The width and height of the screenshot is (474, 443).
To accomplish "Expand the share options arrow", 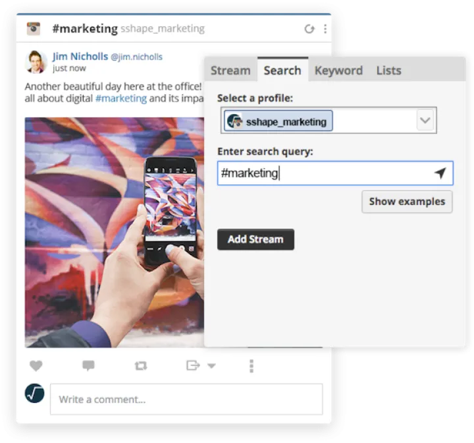I will [211, 366].
